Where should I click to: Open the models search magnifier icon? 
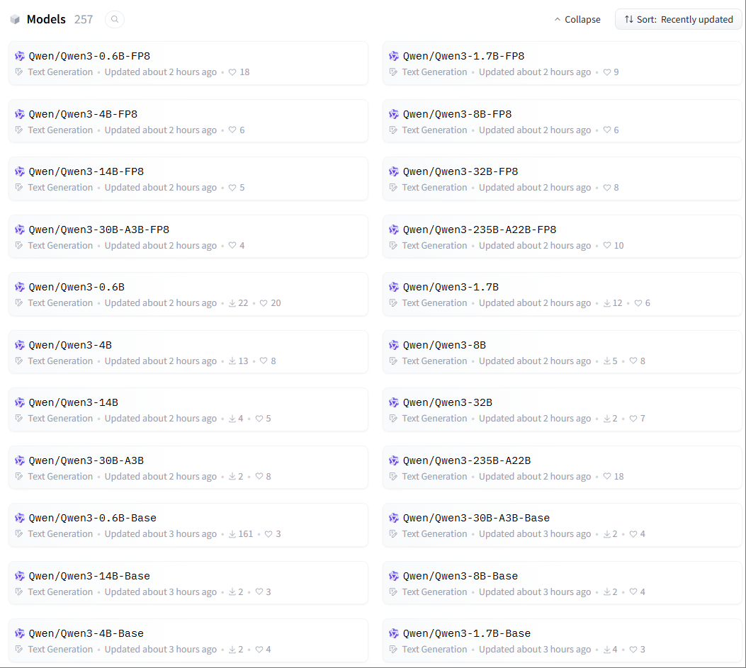coord(115,20)
